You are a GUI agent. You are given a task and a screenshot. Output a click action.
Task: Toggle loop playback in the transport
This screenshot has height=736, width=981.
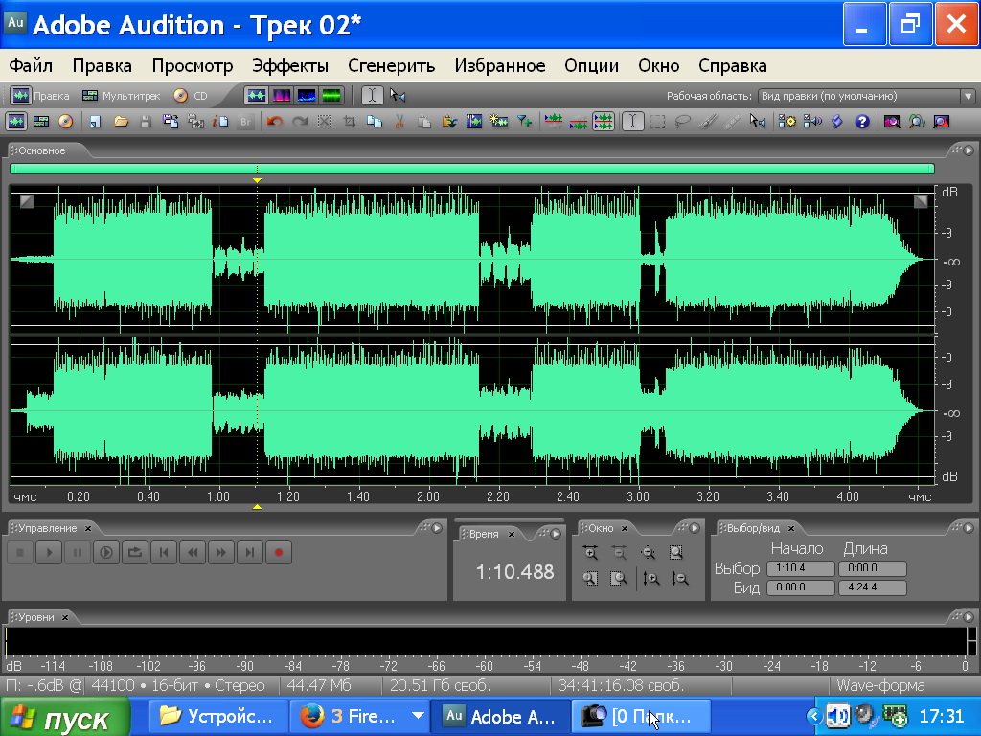pos(135,553)
